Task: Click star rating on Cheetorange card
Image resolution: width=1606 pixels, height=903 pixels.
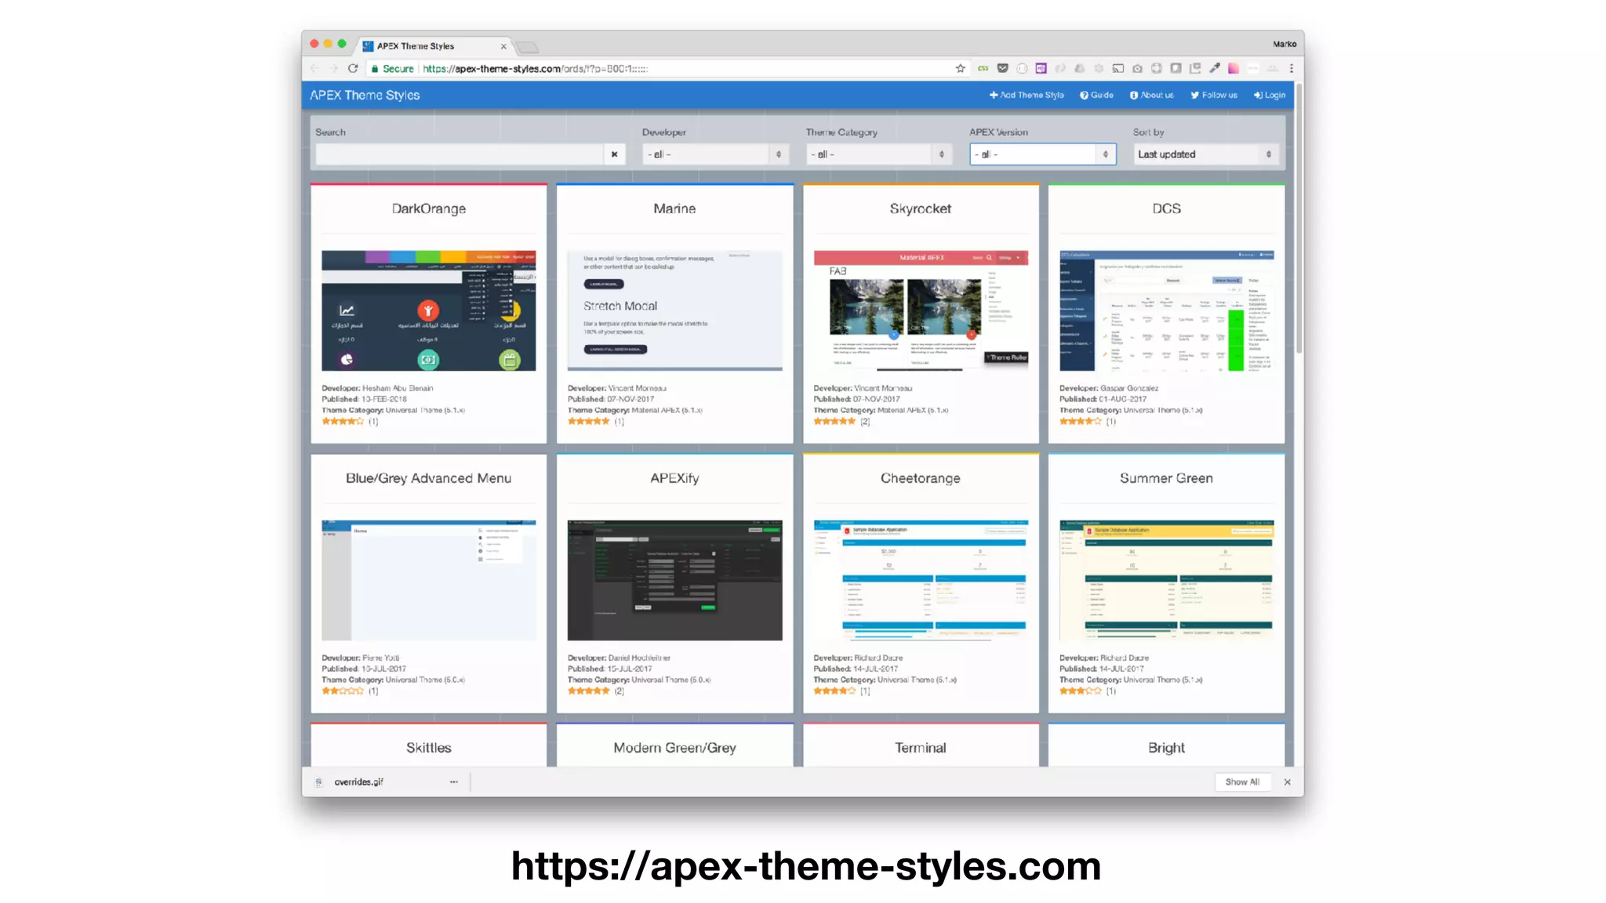Action: pyautogui.click(x=835, y=691)
